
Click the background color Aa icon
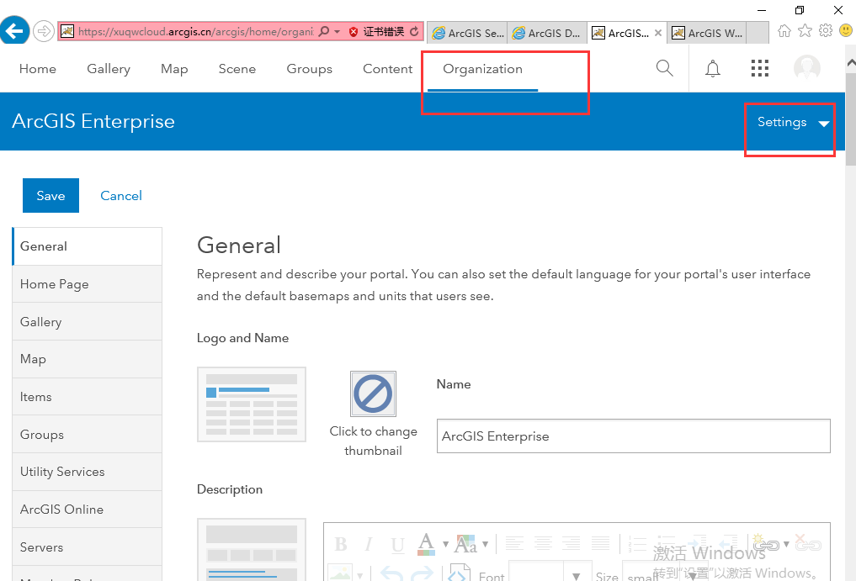465,545
